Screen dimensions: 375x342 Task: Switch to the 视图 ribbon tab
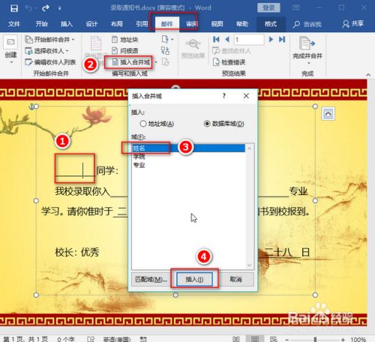tap(217, 24)
